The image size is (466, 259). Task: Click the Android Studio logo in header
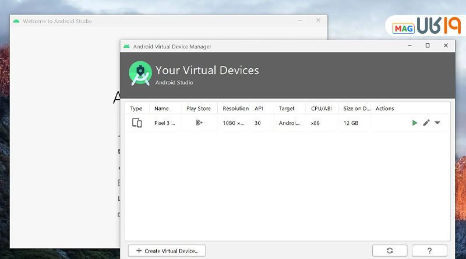coord(140,74)
